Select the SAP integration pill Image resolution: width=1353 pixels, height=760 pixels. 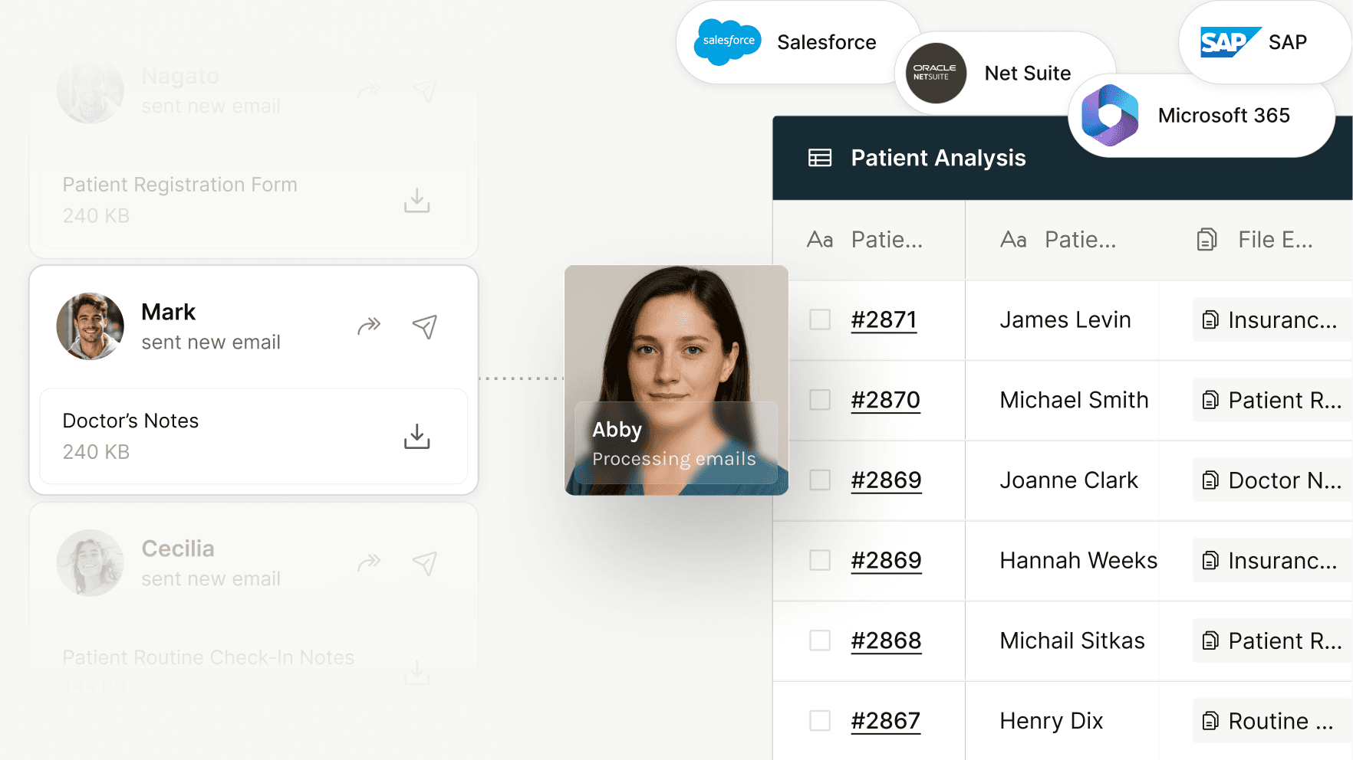click(1265, 42)
